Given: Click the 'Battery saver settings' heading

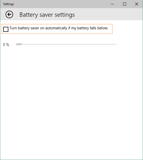Looking at the screenshot, I should tap(47, 15).
